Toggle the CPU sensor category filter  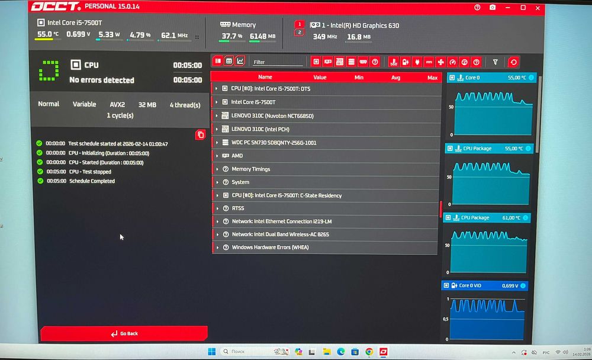coord(316,62)
